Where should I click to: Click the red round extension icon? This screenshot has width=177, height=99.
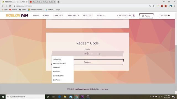[162, 6]
